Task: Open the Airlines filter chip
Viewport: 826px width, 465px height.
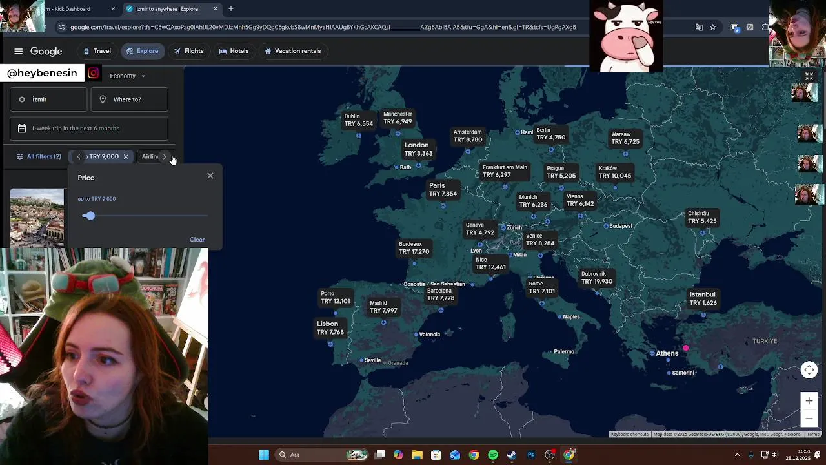Action: click(150, 156)
